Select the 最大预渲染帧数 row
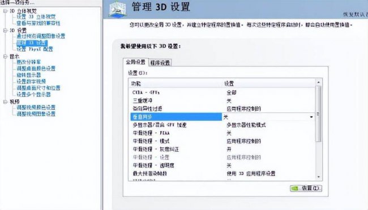Image resolution: width=368 pixels, height=210 pixels. pos(222,173)
